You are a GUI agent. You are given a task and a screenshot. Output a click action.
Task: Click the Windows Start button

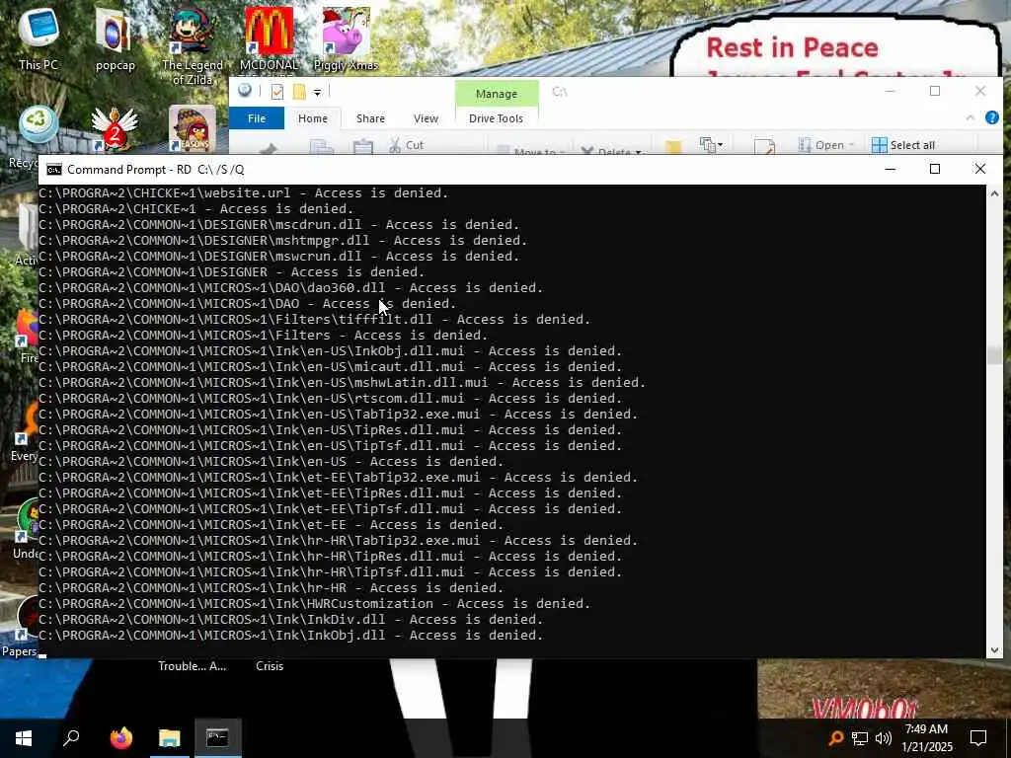click(24, 738)
